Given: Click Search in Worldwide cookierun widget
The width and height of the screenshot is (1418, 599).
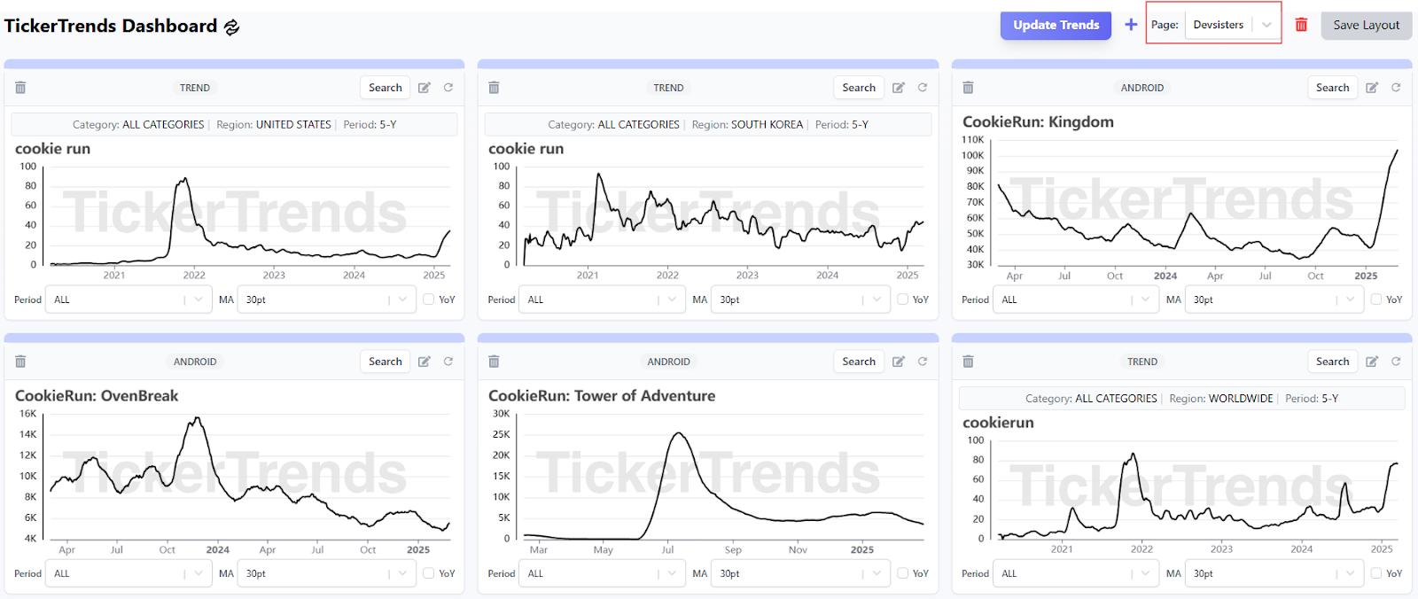Looking at the screenshot, I should [1332, 362].
